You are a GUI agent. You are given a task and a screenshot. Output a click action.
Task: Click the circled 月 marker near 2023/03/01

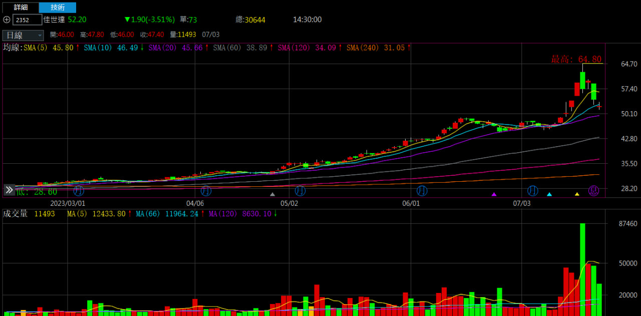(79, 190)
